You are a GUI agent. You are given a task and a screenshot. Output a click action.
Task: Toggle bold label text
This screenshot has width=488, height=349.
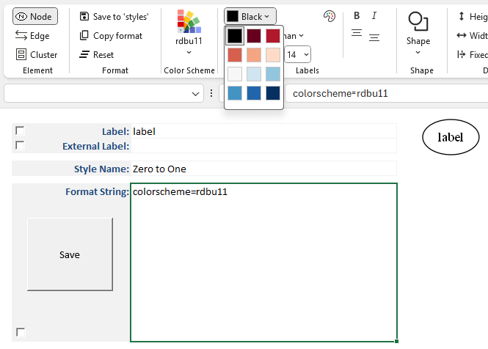click(357, 16)
